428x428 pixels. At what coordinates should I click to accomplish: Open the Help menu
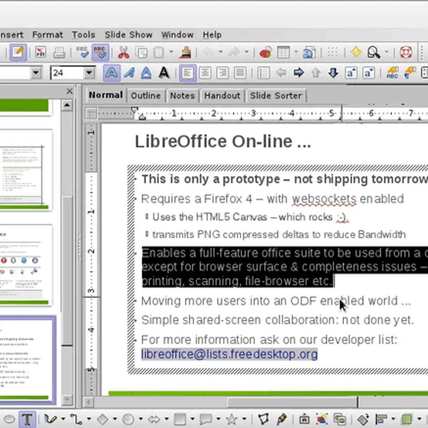[x=212, y=35]
